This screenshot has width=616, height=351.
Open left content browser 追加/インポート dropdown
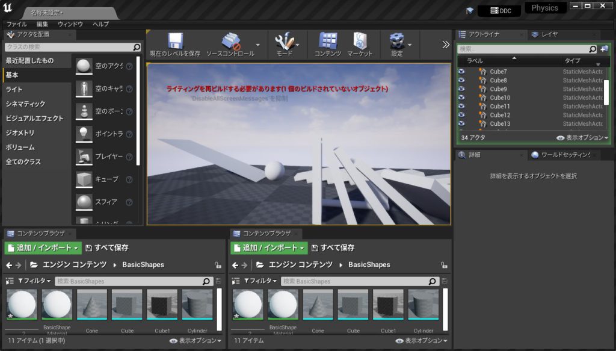pos(43,248)
